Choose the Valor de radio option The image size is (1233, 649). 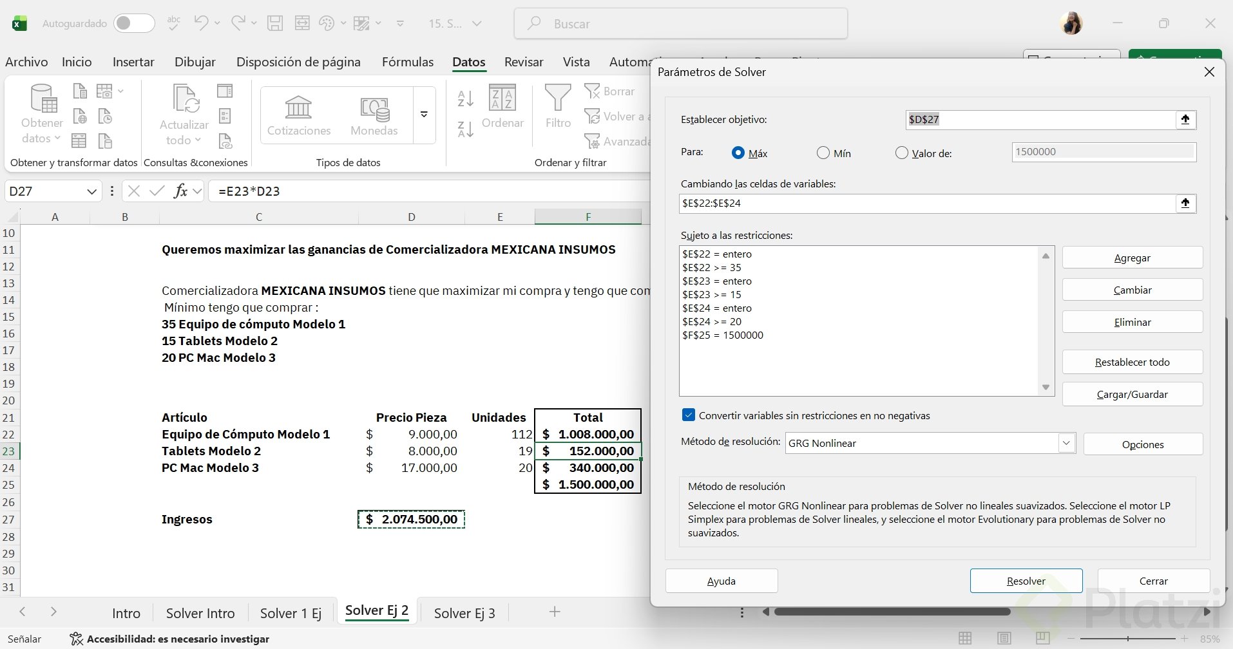coord(902,153)
